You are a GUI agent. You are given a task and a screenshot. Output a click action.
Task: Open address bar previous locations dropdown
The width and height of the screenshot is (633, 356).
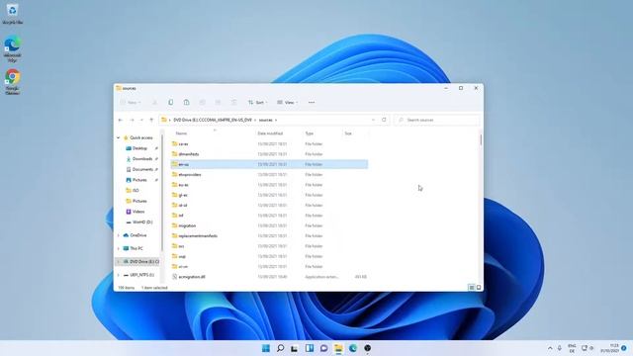pyautogui.click(x=373, y=120)
